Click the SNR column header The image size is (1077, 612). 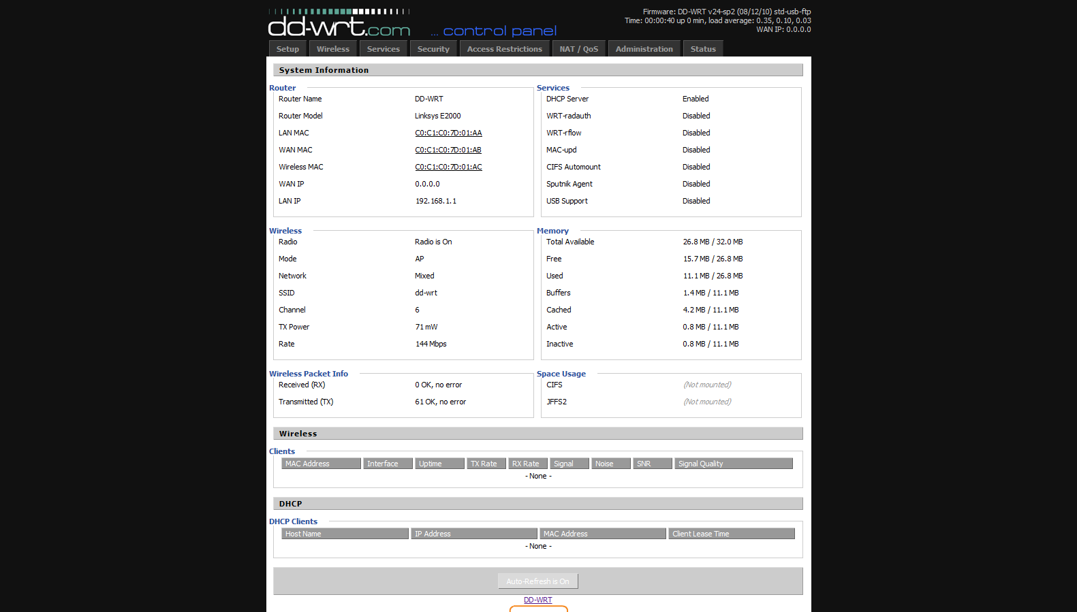(653, 464)
